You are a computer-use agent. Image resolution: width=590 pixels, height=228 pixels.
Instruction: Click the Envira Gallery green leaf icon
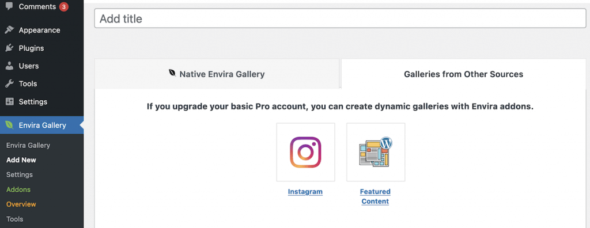pos(9,126)
